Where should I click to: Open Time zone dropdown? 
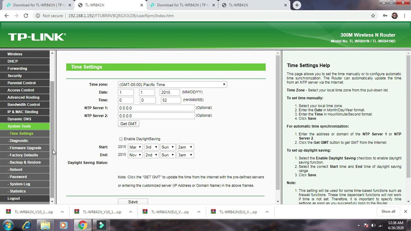coord(172,84)
